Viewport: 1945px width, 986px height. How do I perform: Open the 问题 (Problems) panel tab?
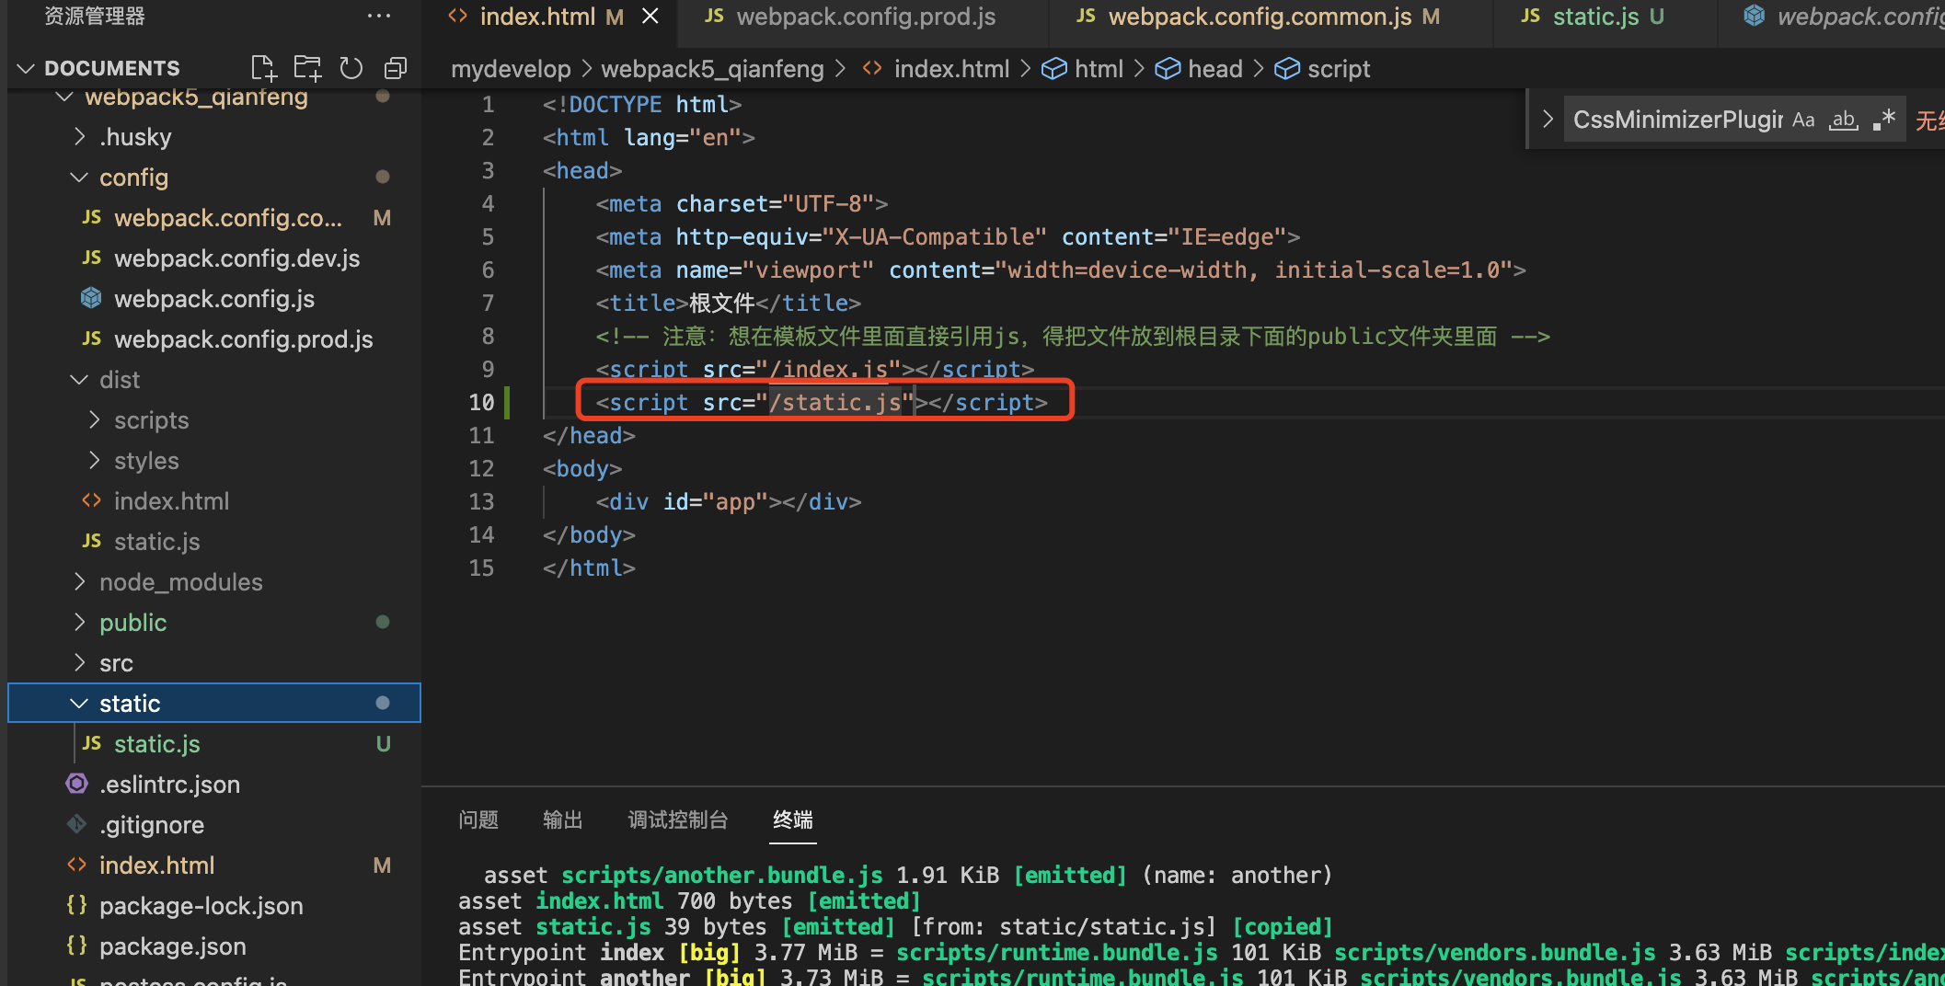pos(478,820)
